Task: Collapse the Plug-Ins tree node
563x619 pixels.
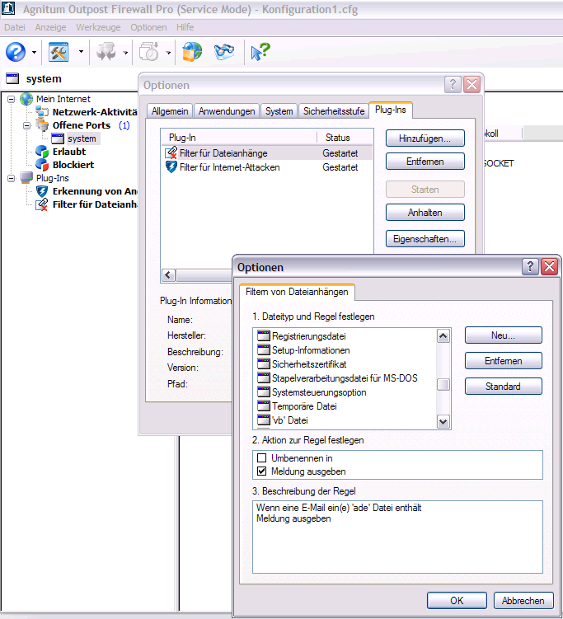Action: (x=12, y=178)
